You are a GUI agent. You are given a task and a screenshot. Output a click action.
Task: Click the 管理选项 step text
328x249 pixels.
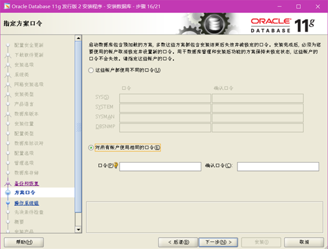[24, 163]
